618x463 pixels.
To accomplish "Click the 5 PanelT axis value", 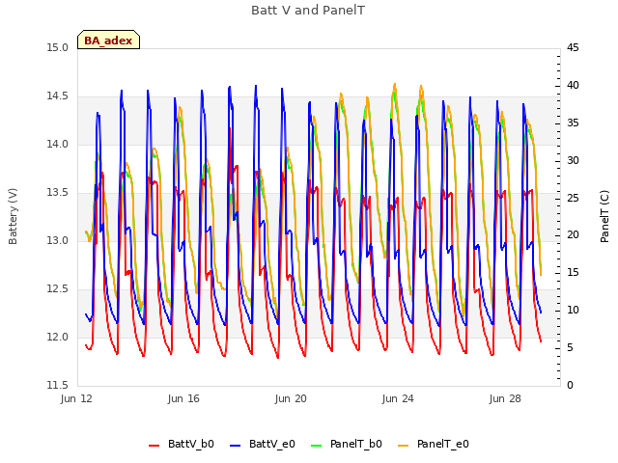I will [570, 348].
